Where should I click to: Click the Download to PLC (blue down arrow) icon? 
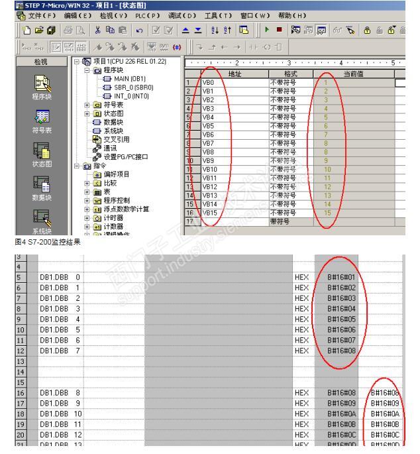tap(198, 30)
